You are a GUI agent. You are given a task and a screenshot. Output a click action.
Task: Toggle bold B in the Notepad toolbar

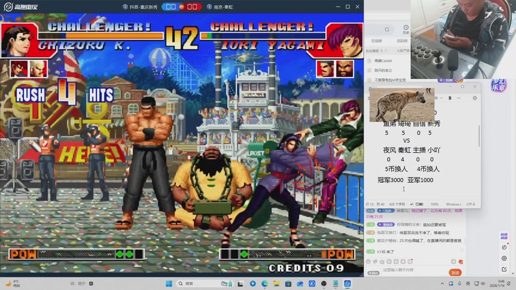click(450, 98)
